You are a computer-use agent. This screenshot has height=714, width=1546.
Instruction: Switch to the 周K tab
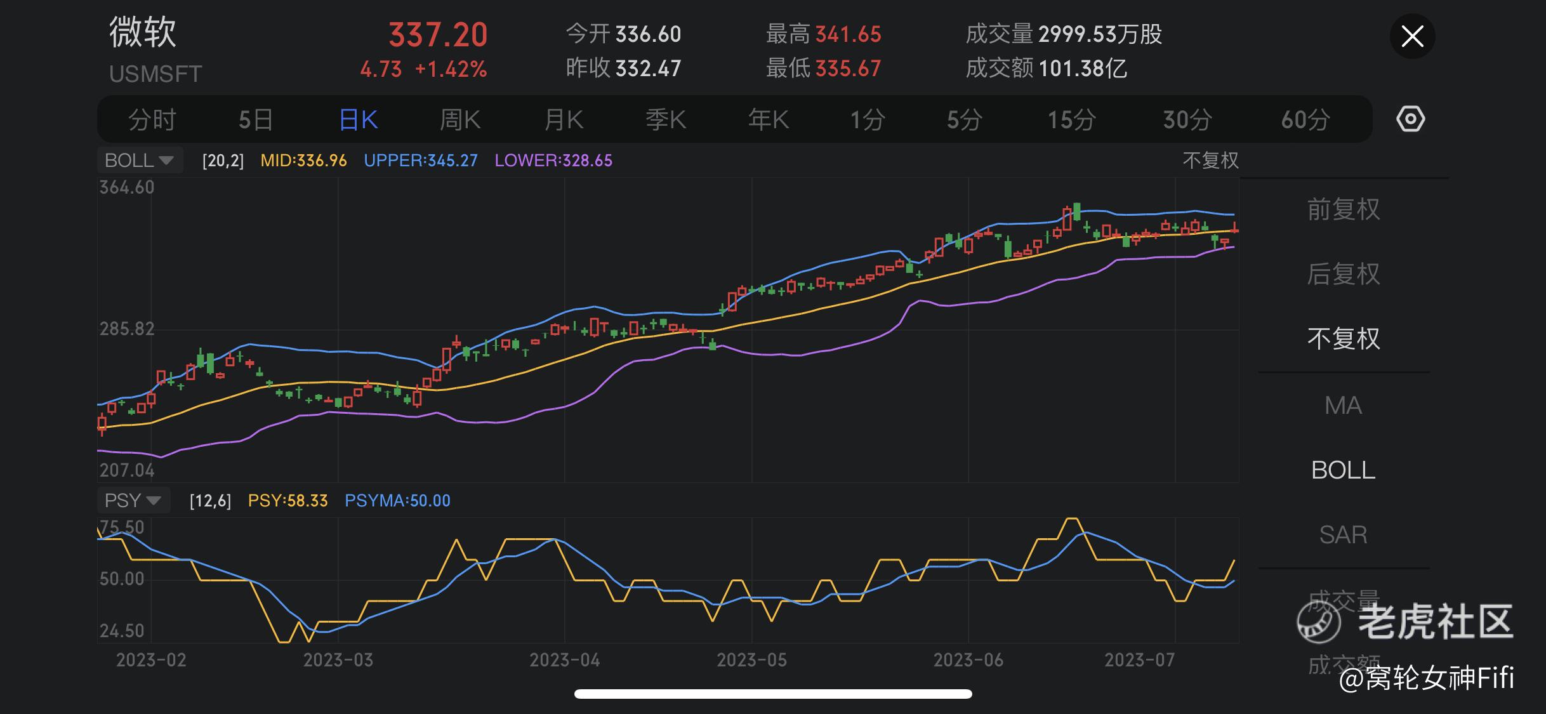click(460, 119)
